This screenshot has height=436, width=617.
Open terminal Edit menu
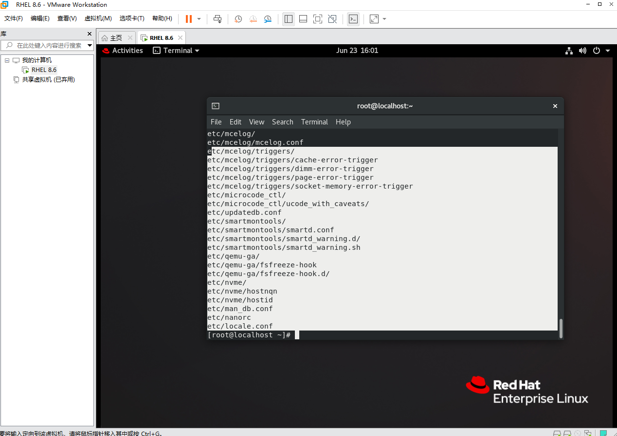(236, 122)
